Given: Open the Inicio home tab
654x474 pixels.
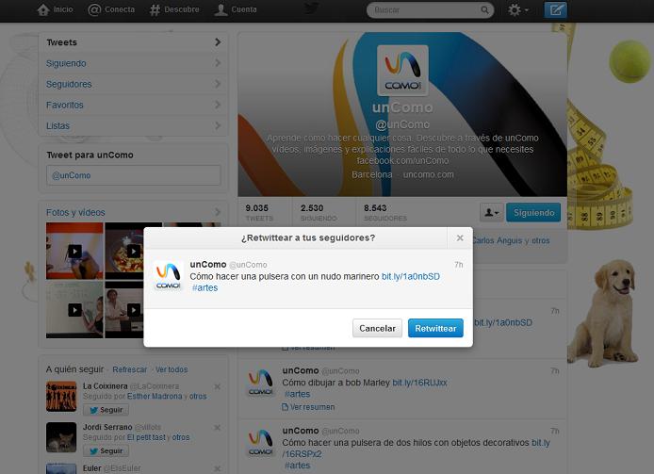Looking at the screenshot, I should coord(55,9).
